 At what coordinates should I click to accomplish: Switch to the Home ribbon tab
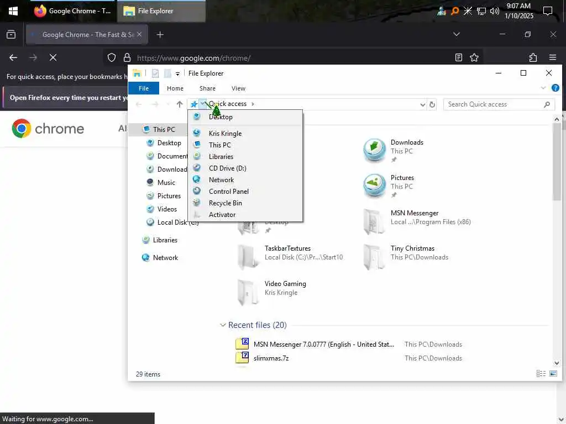(x=175, y=88)
